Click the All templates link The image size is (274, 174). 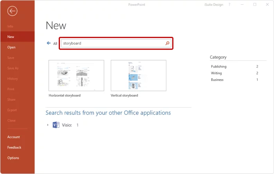point(55,43)
